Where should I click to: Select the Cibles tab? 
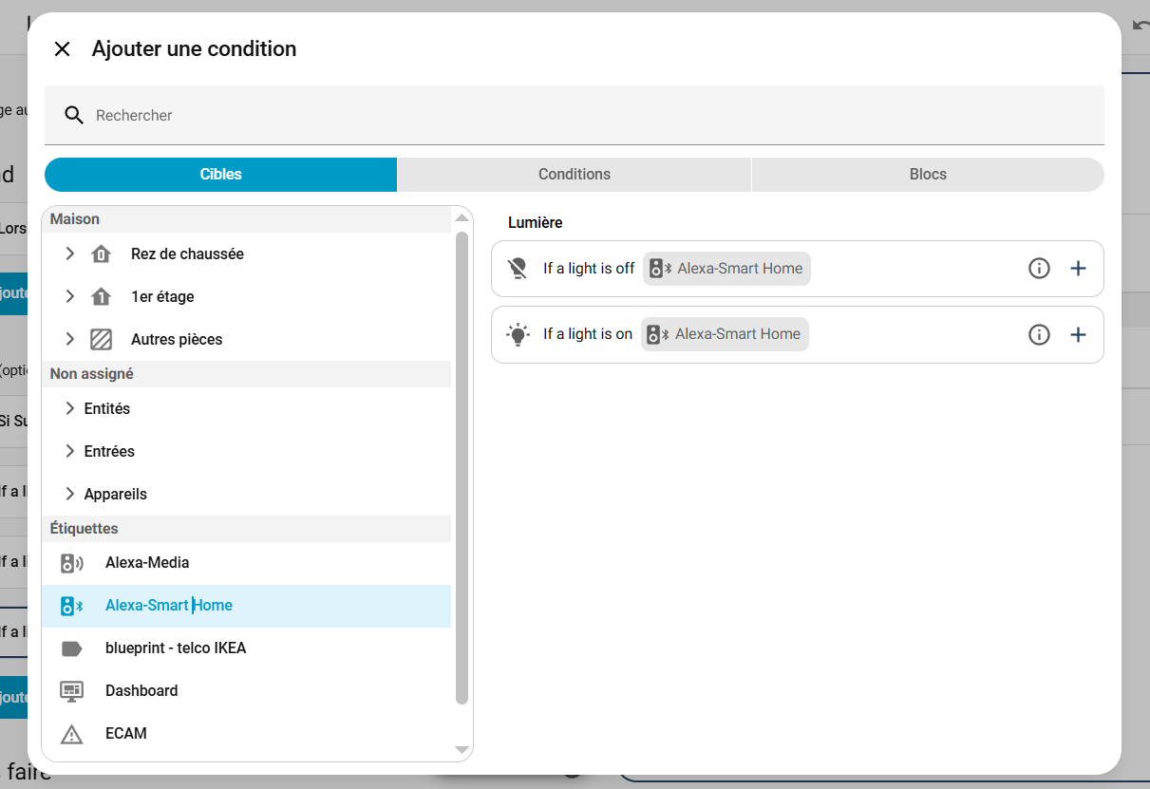point(220,175)
